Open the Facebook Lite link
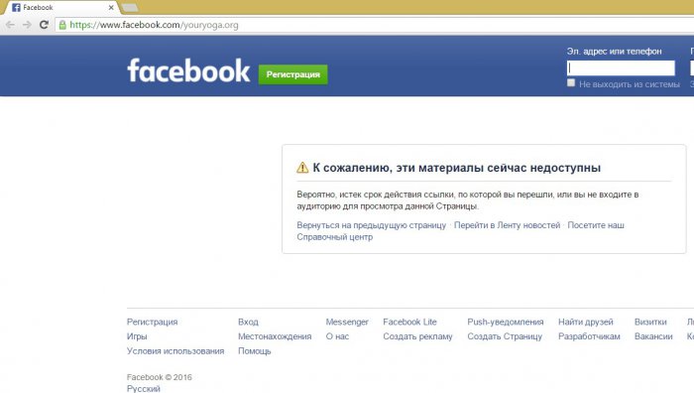Screen dimensions: 694x393 click(409, 322)
